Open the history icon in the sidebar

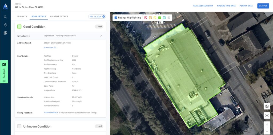pos(5,25)
